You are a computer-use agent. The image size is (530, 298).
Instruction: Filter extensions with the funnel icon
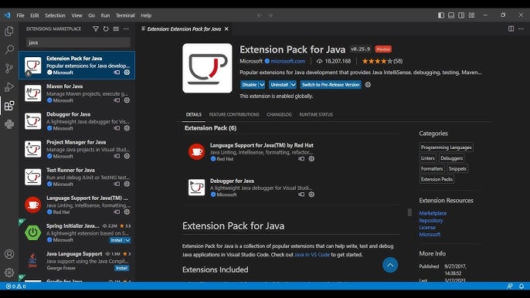tap(96, 29)
